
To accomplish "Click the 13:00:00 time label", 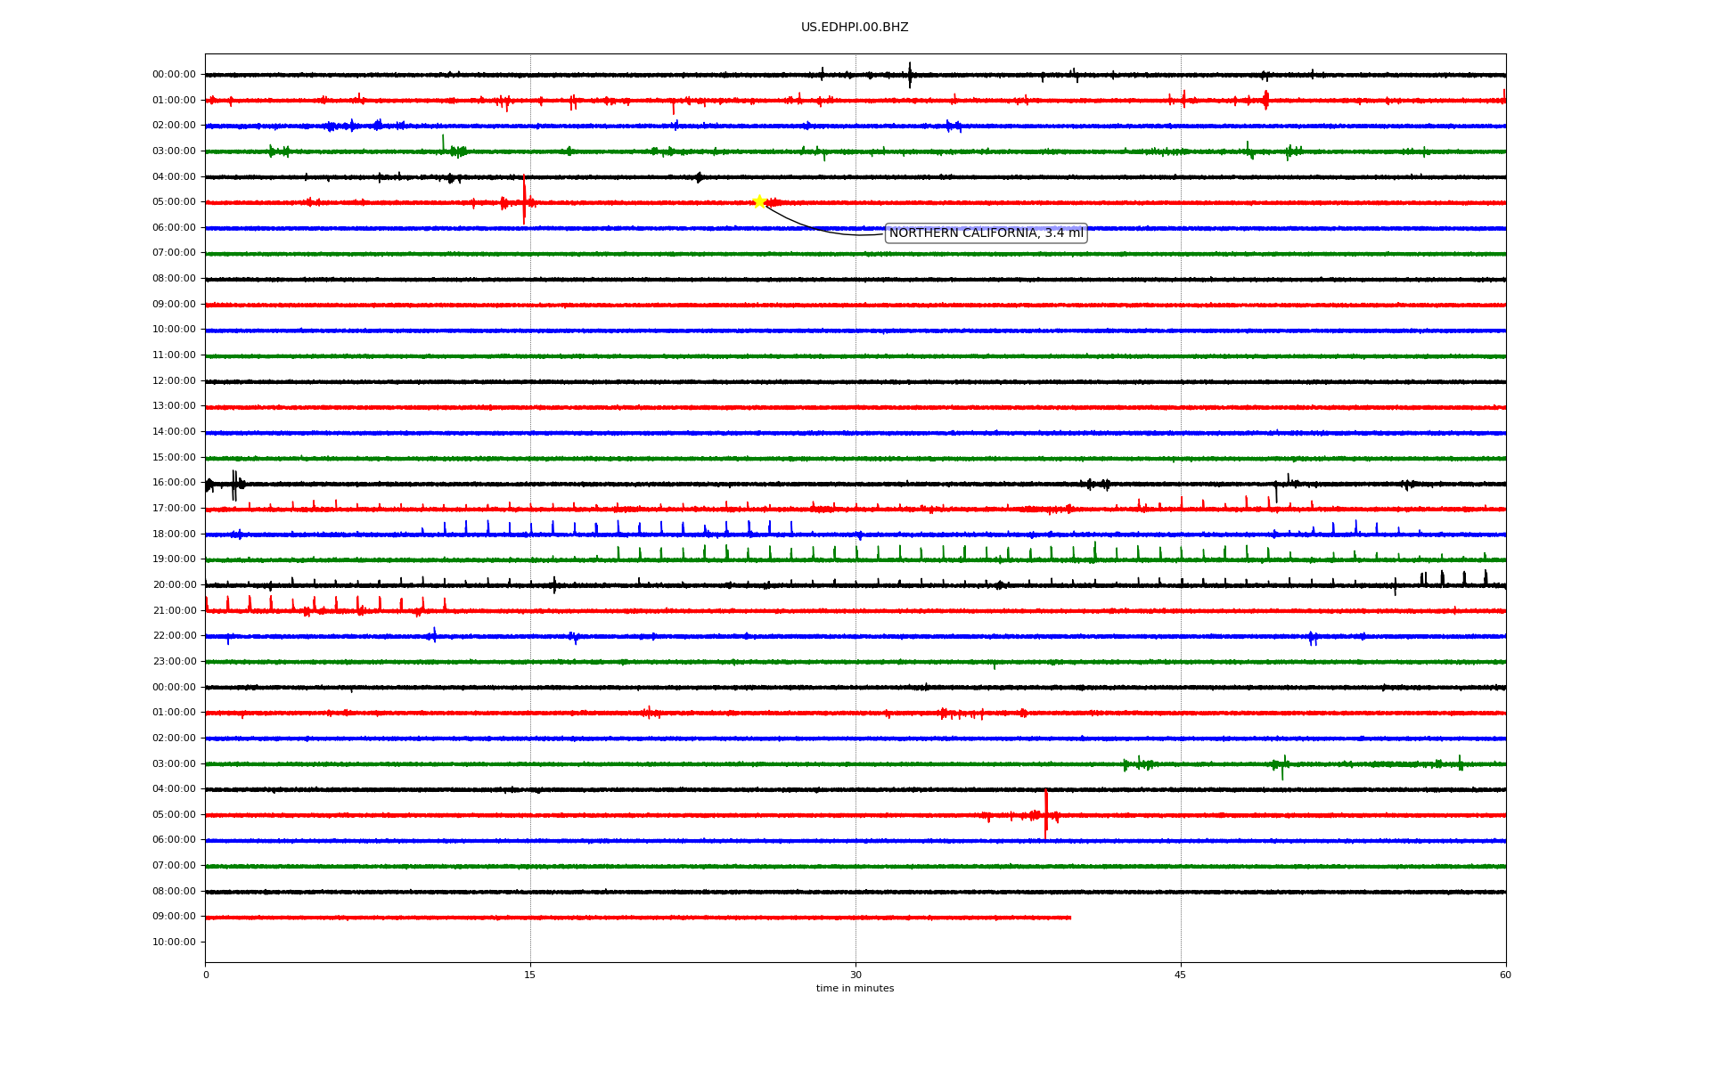I will click(174, 406).
